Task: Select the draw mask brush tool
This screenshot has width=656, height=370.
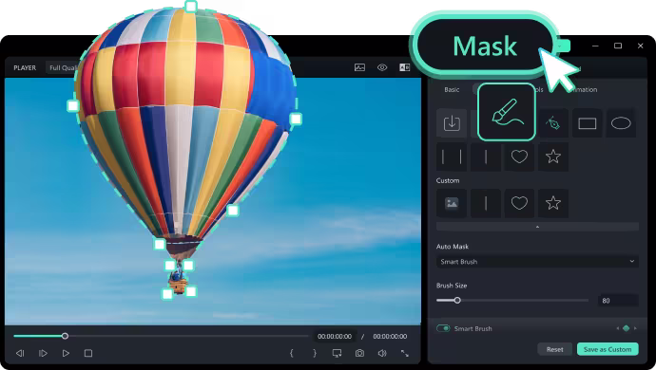Action: click(507, 112)
